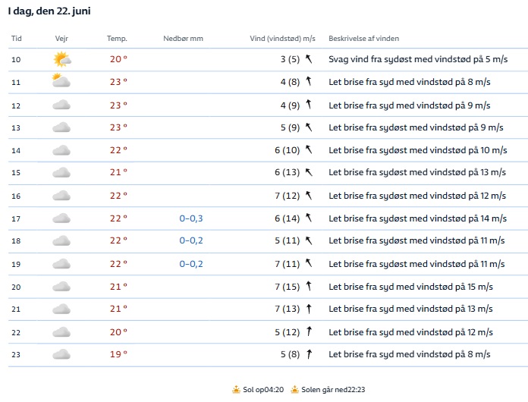Click the Beskrivelse af vinden header
Screen dimensions: 528x402
click(x=363, y=38)
